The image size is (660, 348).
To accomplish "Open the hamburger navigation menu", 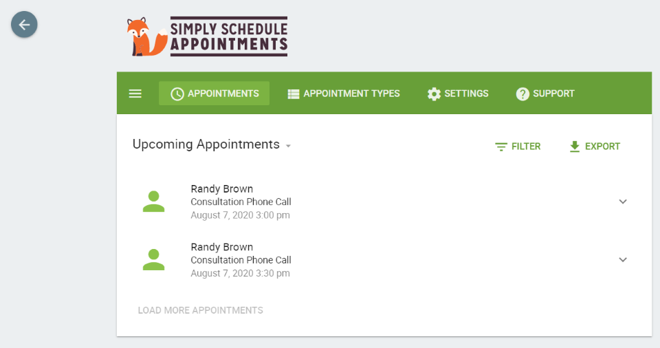I will [x=135, y=94].
